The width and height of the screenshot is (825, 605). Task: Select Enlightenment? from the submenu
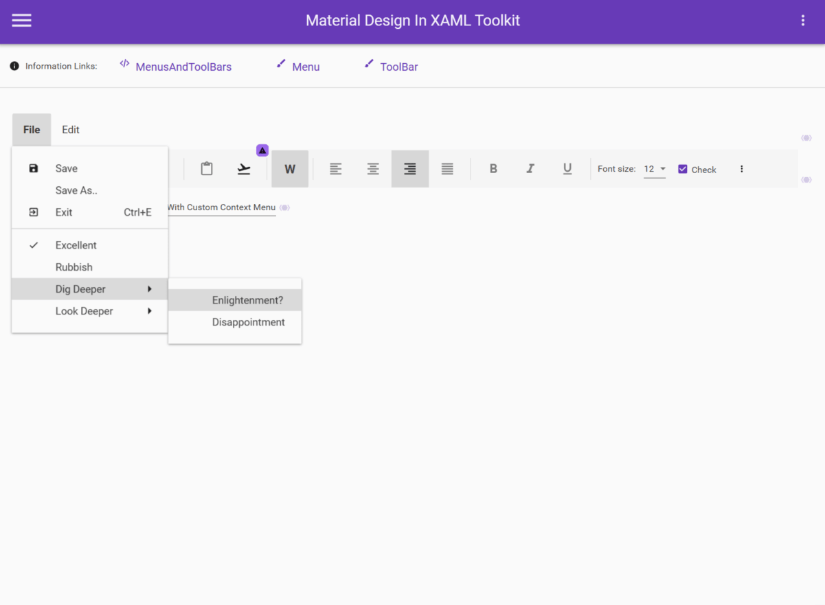[247, 300]
